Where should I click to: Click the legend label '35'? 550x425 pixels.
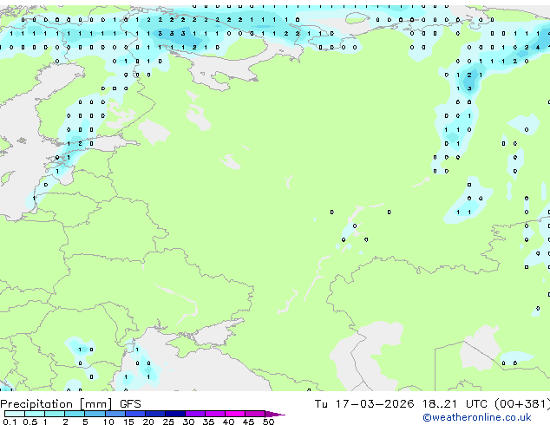click(208, 422)
